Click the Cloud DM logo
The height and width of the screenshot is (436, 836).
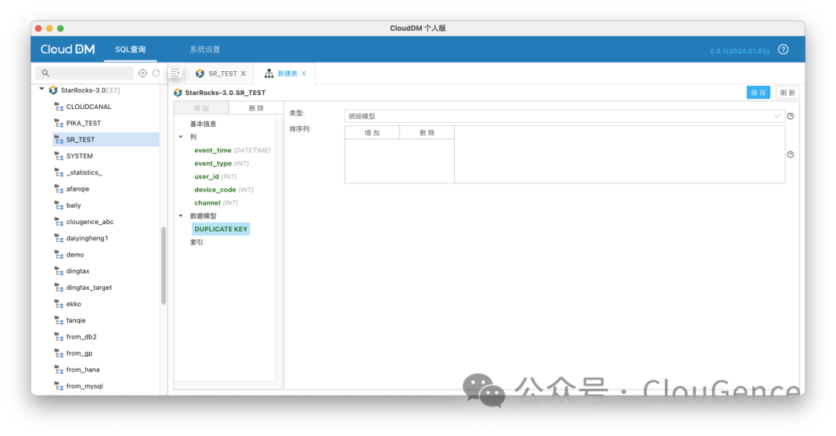[67, 49]
